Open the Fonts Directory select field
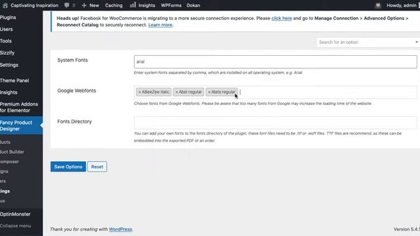The height and width of the screenshot is (236, 420). (x=276, y=123)
